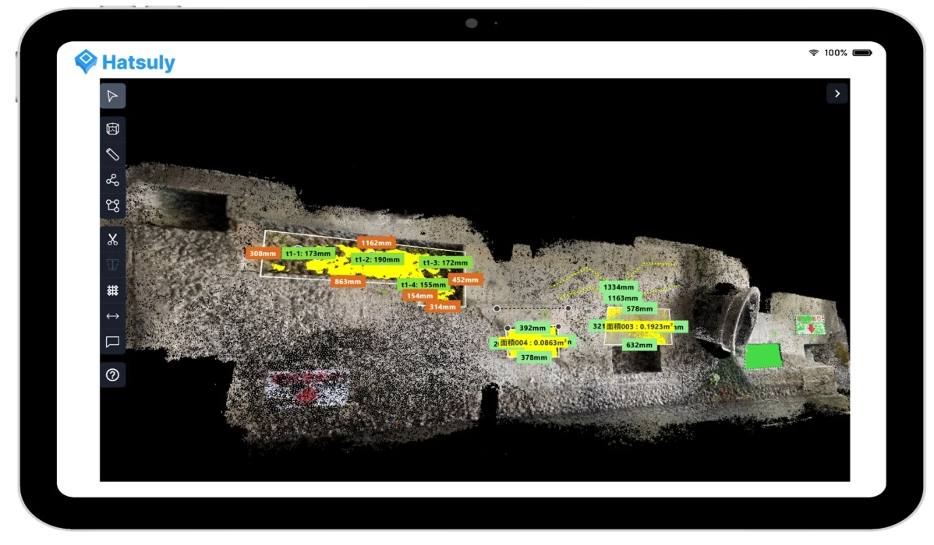Select the scissors cutting tool
This screenshot has width=934, height=545.
tap(112, 238)
